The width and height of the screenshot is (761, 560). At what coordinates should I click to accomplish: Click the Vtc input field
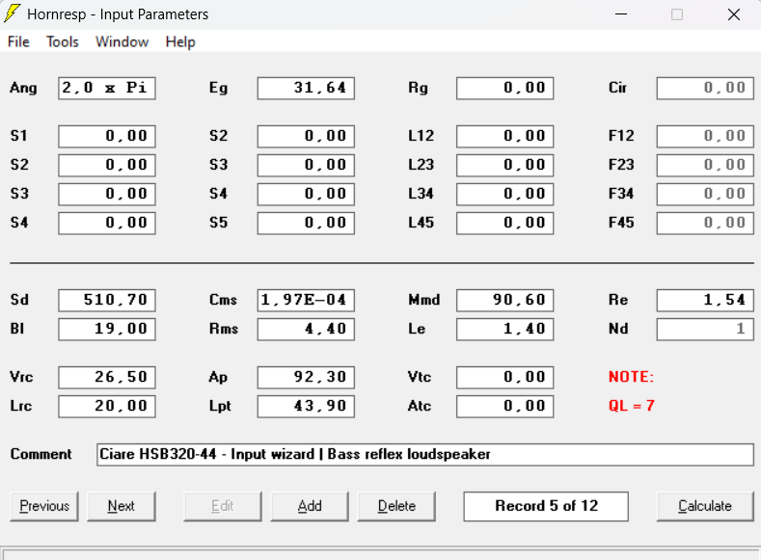click(x=504, y=377)
